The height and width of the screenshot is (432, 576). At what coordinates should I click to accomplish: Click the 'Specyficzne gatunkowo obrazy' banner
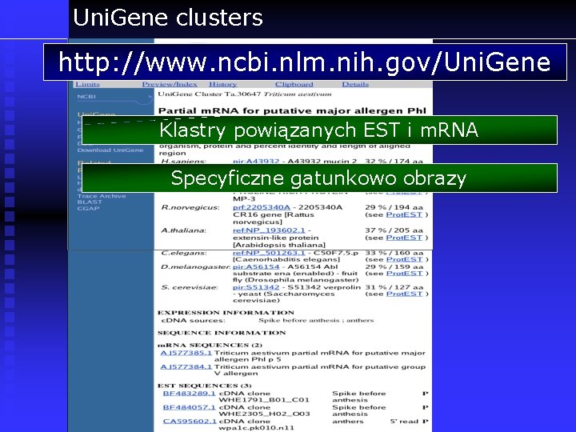pyautogui.click(x=319, y=178)
